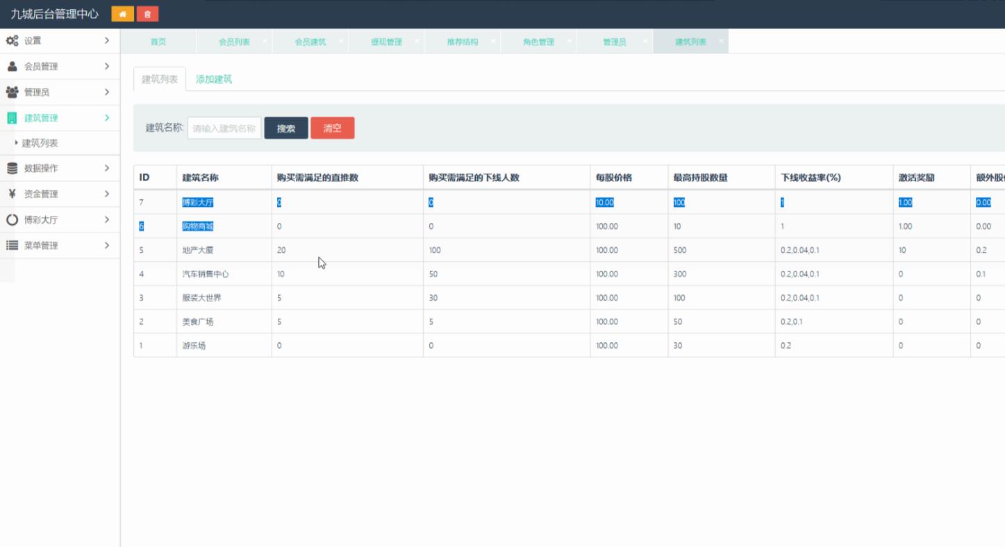The height and width of the screenshot is (547, 1005).
Task: Expand the 博彩大厅 sidebar chevron
Action: pyautogui.click(x=107, y=219)
